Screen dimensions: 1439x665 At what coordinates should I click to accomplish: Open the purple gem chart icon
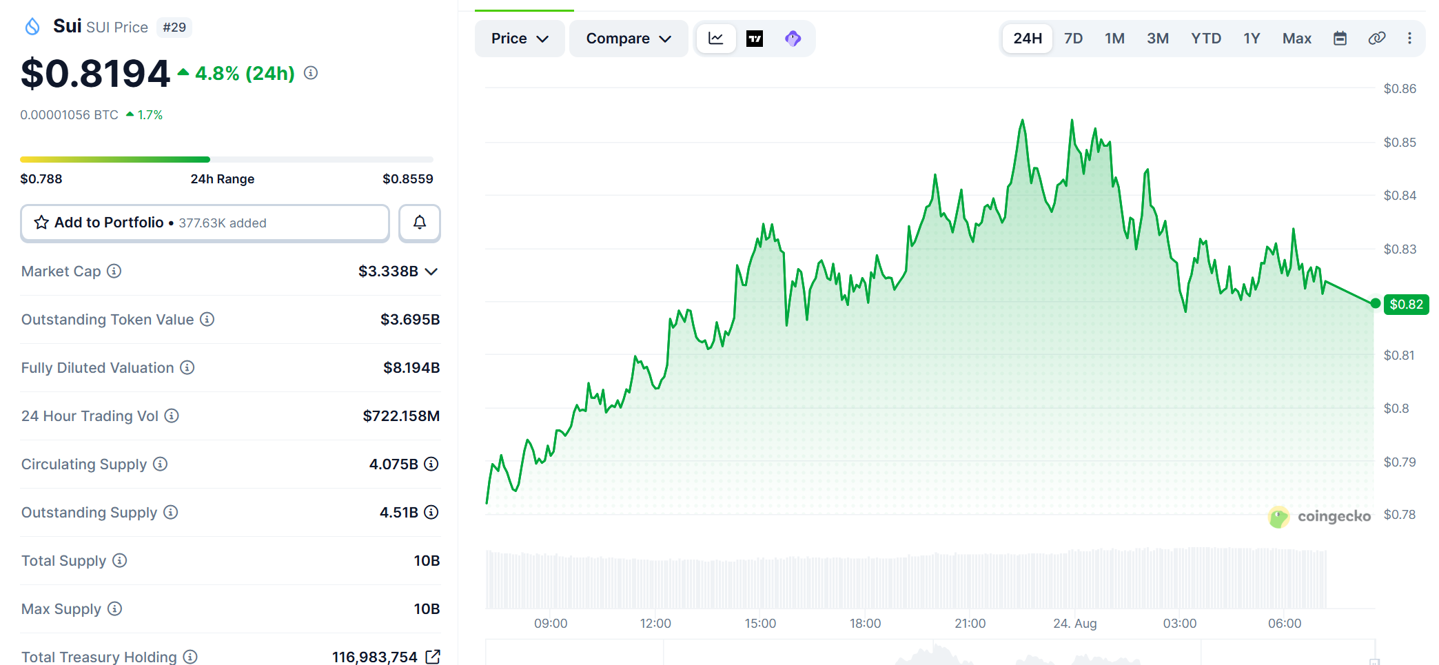pyautogui.click(x=793, y=39)
